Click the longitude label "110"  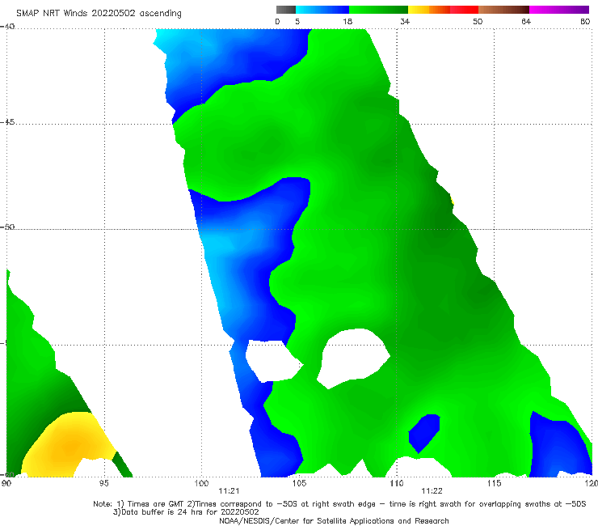pos(397,483)
